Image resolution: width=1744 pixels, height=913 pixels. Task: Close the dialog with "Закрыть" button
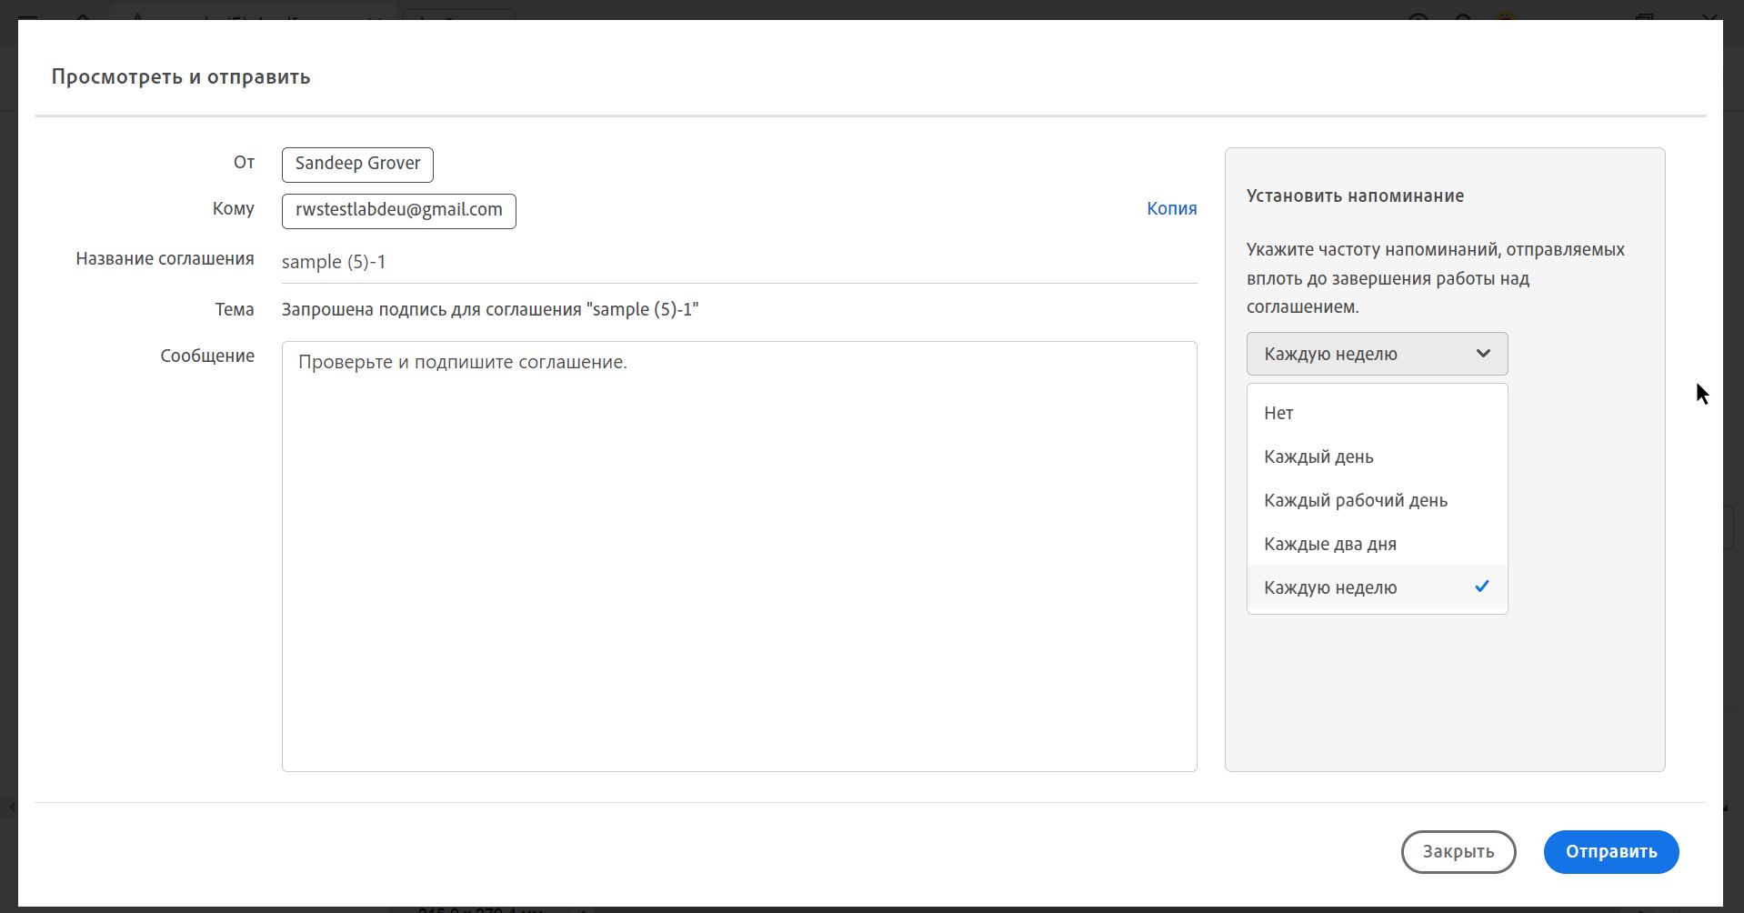1458,852
